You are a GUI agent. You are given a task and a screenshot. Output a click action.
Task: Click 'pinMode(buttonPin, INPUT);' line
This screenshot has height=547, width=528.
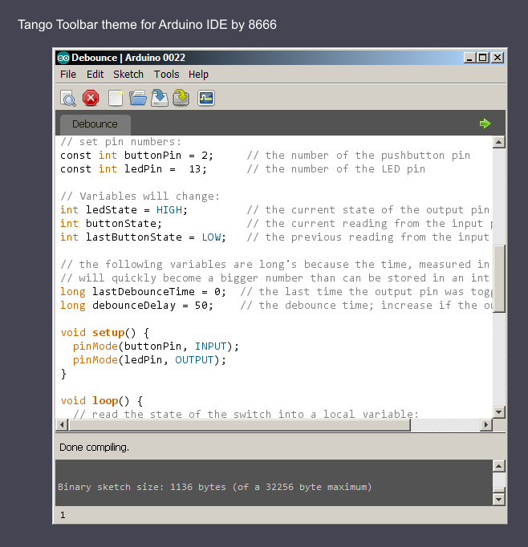click(x=156, y=346)
